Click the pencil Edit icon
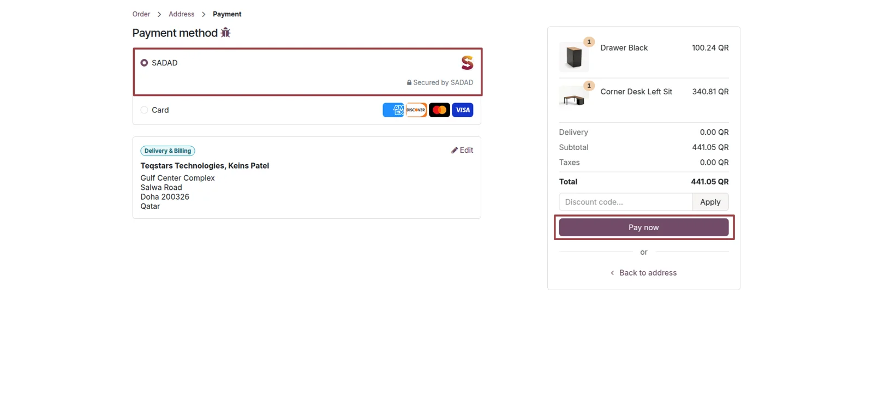873x407 pixels. click(455, 150)
